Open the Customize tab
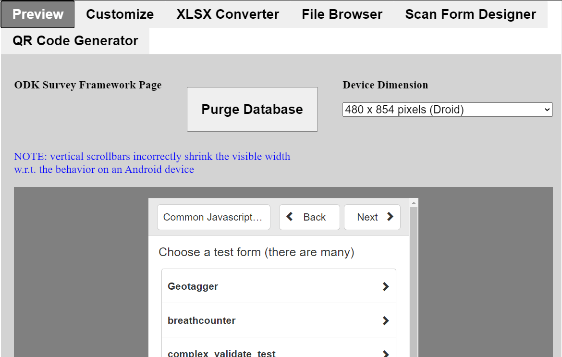 (x=120, y=14)
